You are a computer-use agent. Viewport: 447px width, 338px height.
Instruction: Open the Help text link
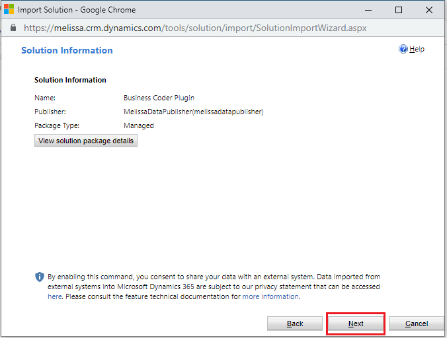pos(417,50)
